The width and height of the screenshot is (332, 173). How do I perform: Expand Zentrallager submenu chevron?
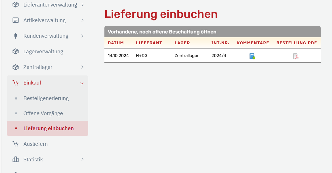point(83,67)
